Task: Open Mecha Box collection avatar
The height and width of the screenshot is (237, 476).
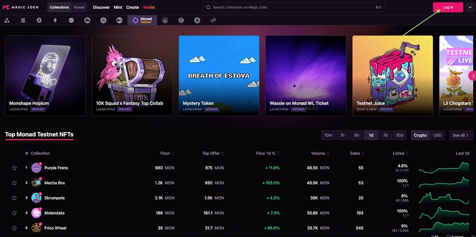Action: (36, 183)
